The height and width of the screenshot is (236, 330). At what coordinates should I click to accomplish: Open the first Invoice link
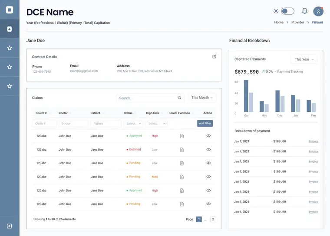tap(313, 142)
